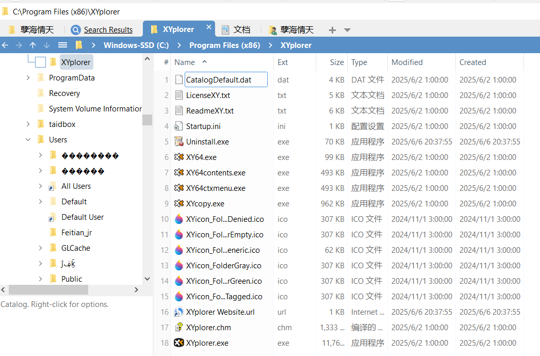Select System Volume Information tree folder
This screenshot has width=540, height=356.
[95, 109]
